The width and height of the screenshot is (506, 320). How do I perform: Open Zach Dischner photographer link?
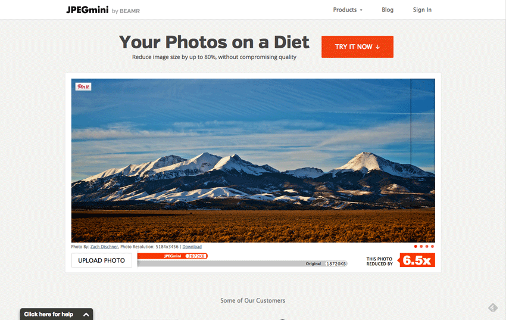pyautogui.click(x=104, y=247)
